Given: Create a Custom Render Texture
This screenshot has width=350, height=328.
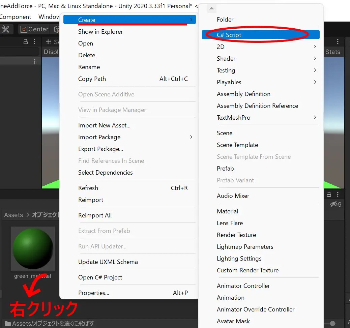Looking at the screenshot, I should [x=261, y=270].
